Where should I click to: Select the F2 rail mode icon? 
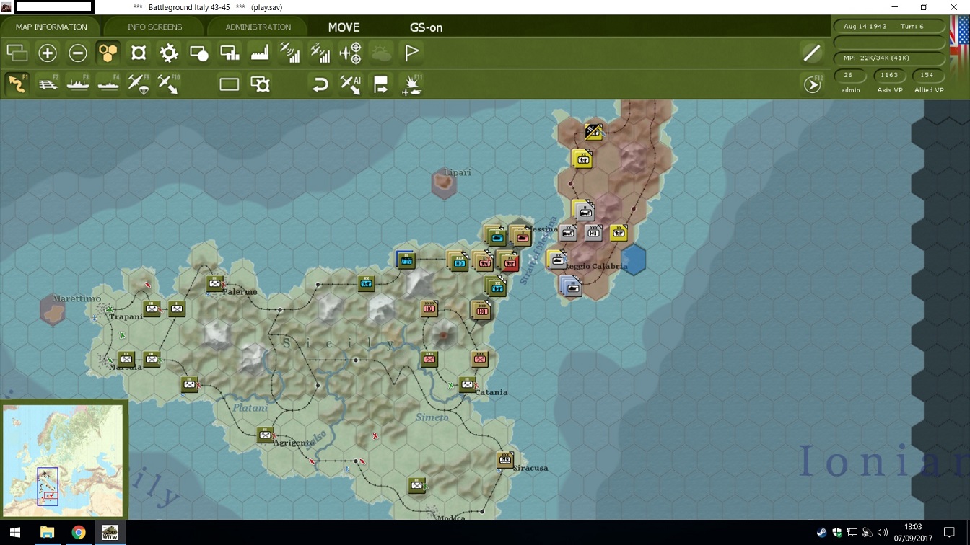tap(48, 84)
